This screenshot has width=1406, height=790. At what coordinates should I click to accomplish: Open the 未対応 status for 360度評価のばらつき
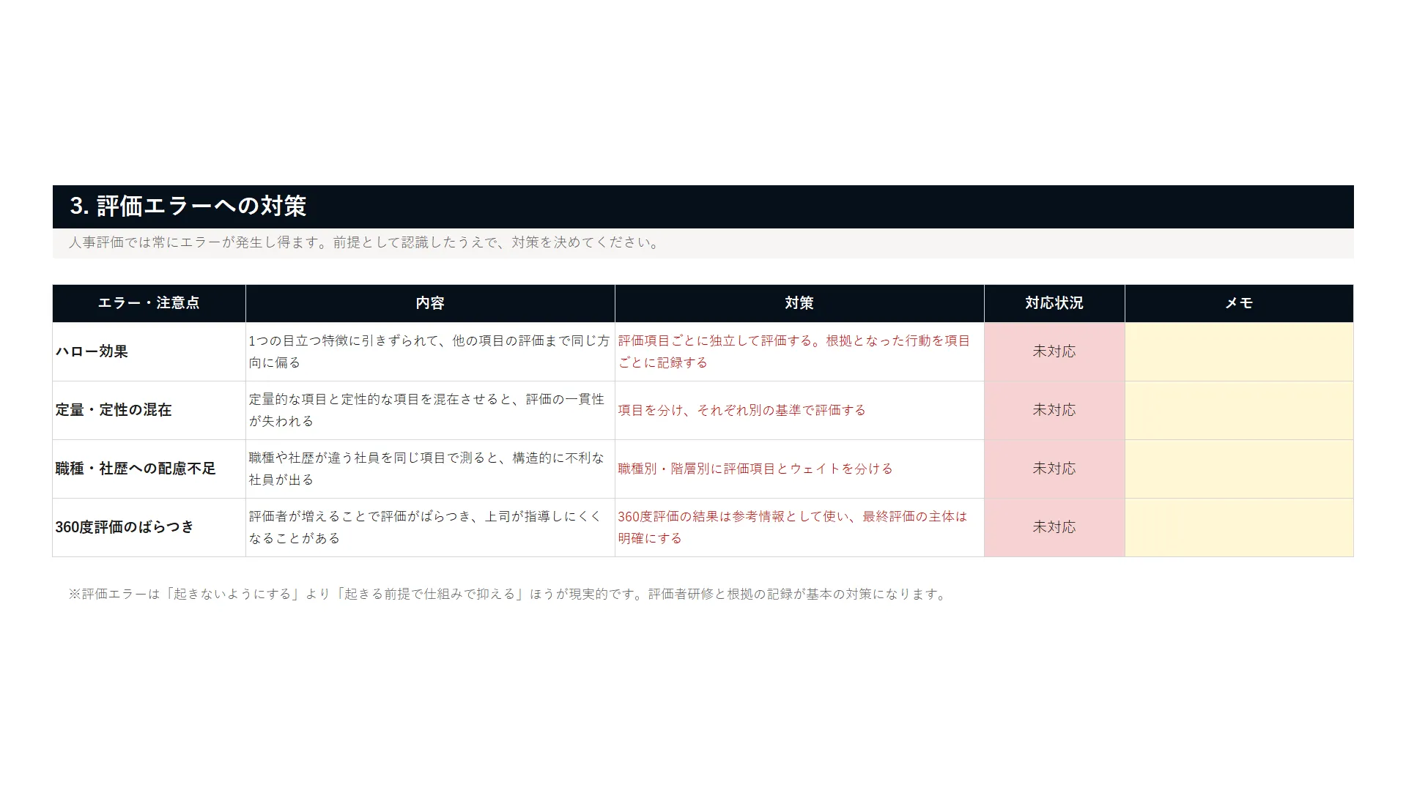[1054, 527]
